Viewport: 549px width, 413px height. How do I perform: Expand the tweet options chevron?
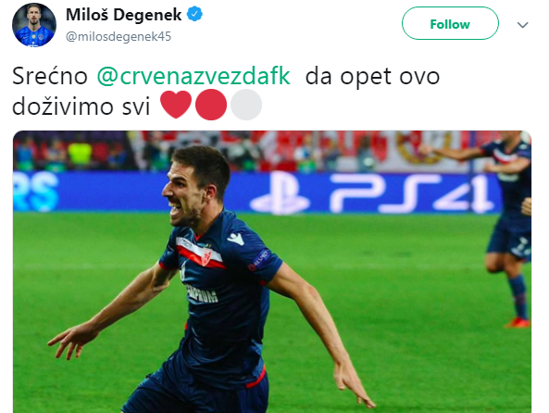522,25
